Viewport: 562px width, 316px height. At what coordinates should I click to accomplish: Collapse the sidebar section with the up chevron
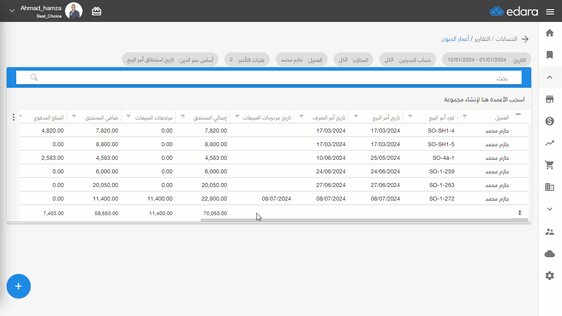(550, 77)
